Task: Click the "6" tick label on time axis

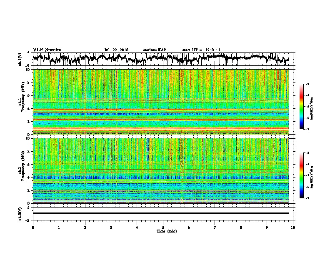Action: coord(189,227)
